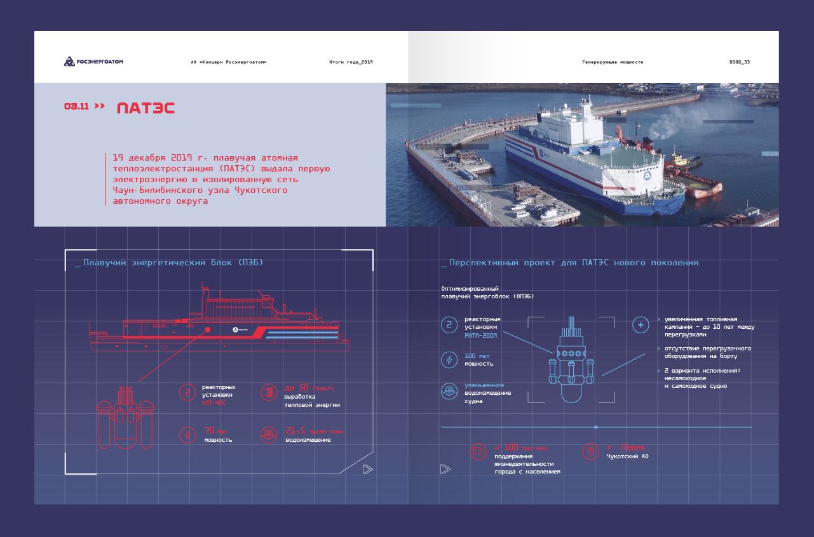Click the blue number 2 РИТМ-200М icon
This screenshot has width=814, height=537.
tap(449, 326)
